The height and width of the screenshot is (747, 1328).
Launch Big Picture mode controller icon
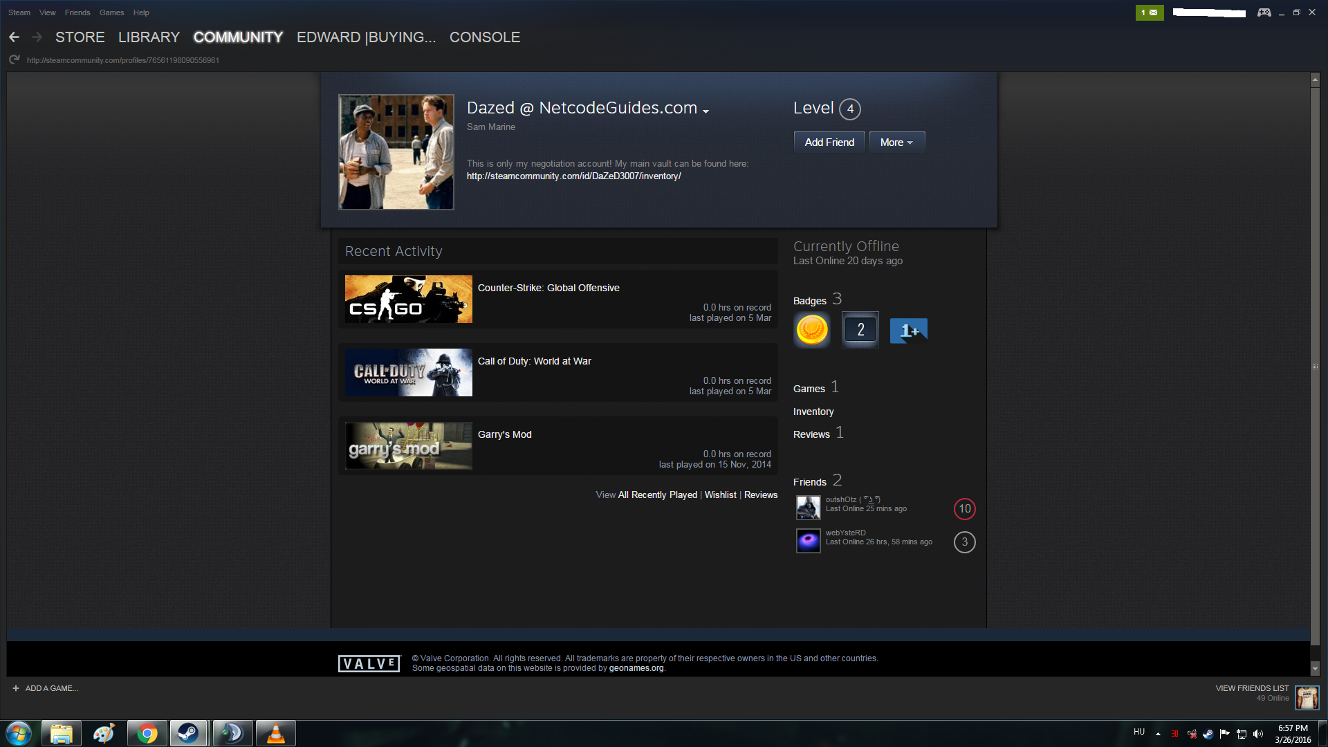(1264, 12)
